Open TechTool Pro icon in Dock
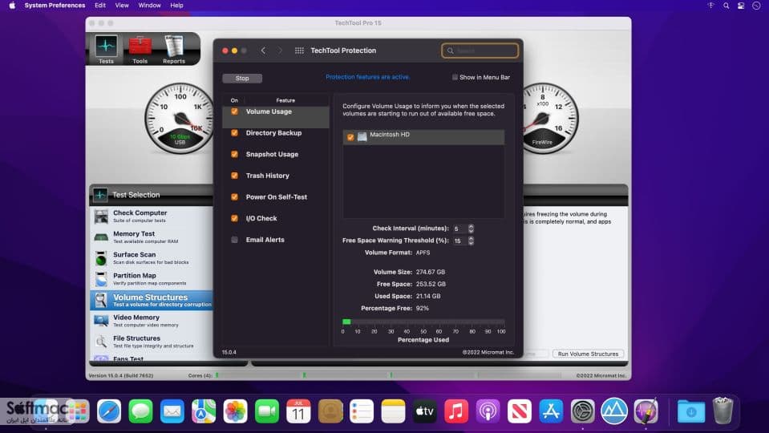The image size is (769, 433). click(646, 411)
